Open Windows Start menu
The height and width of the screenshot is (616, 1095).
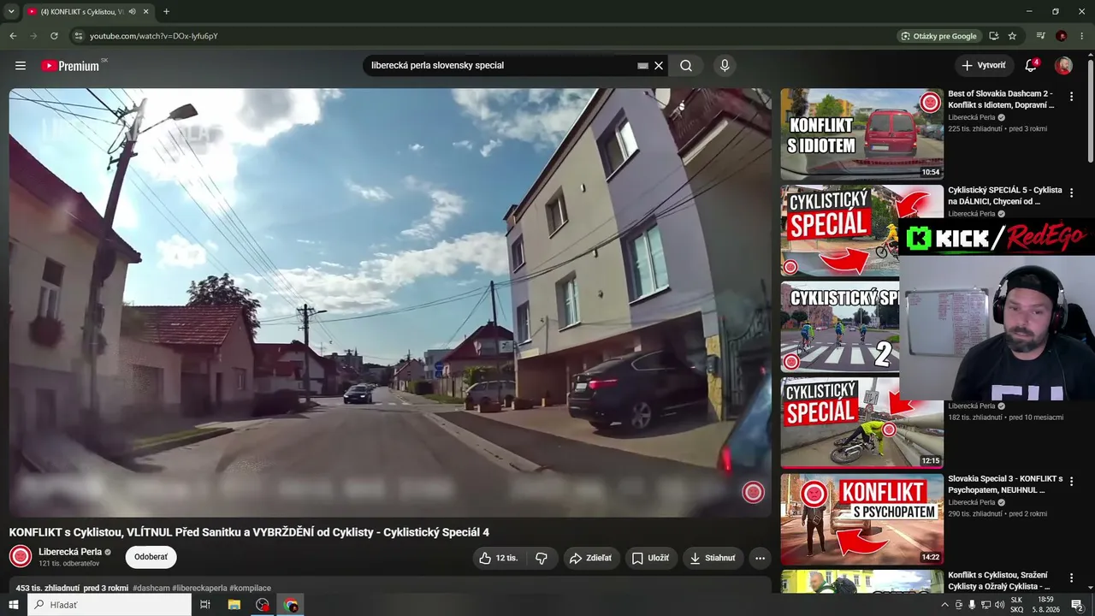(x=14, y=605)
